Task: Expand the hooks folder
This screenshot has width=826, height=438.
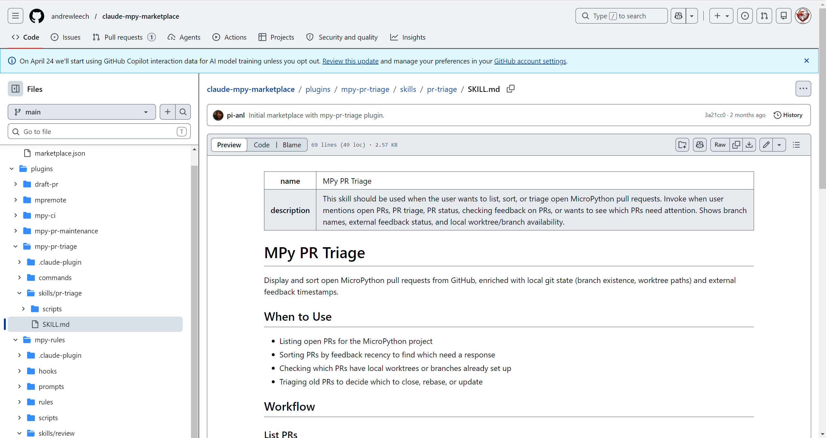Action: [19, 371]
